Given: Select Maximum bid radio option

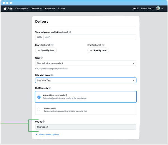Looking at the screenshot, I should coord(39,109).
